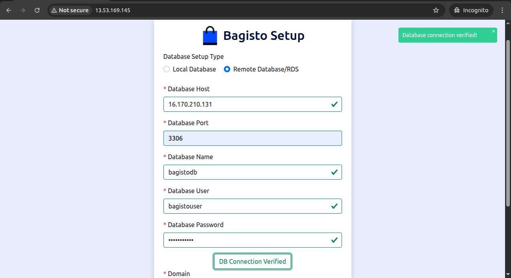Open the Chrome three-dot menu
This screenshot has height=278, width=511.
502,10
